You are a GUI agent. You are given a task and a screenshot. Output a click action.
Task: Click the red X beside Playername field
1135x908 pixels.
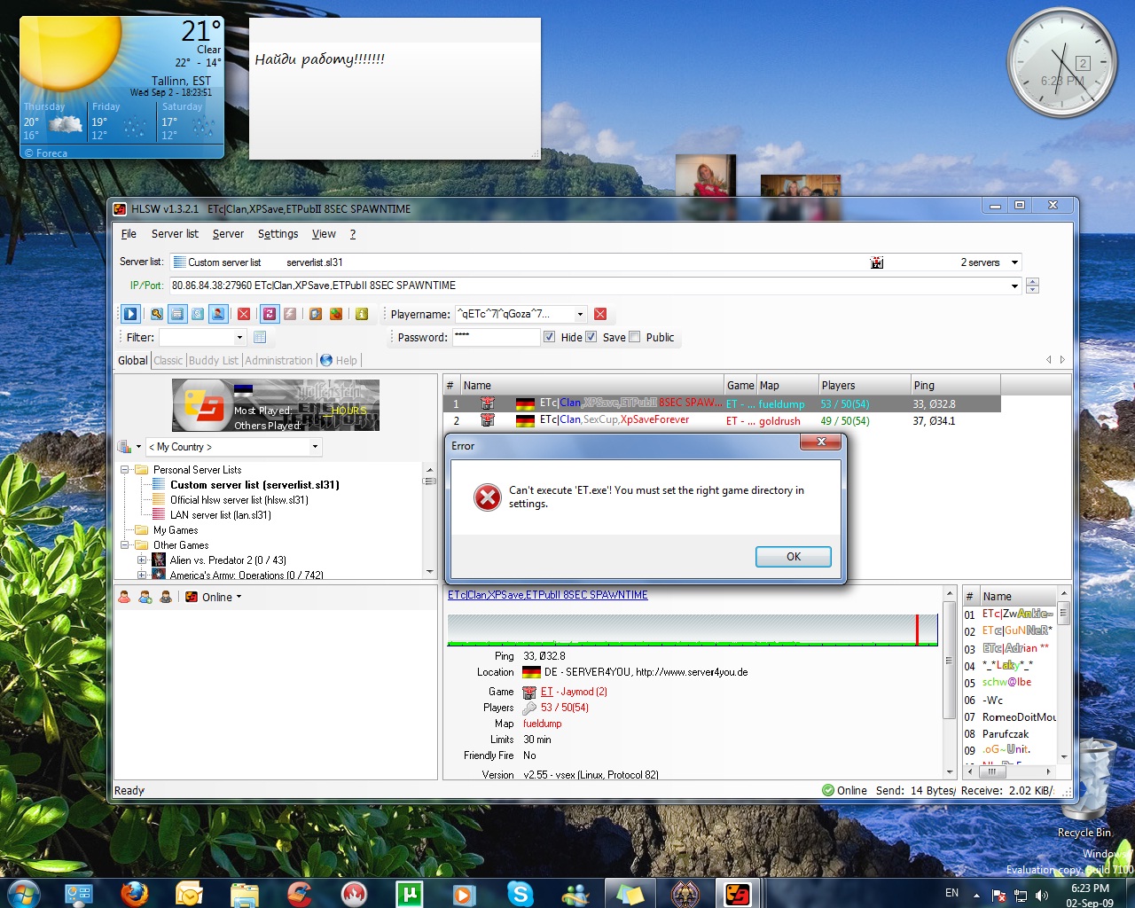[x=600, y=314]
